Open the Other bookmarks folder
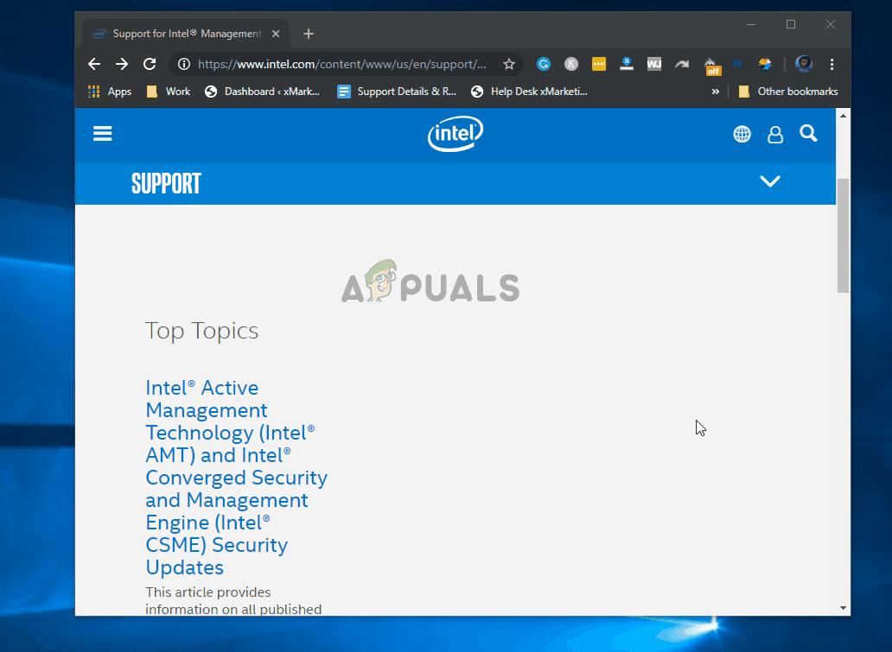Screen dimensions: 892x652 click(787, 92)
